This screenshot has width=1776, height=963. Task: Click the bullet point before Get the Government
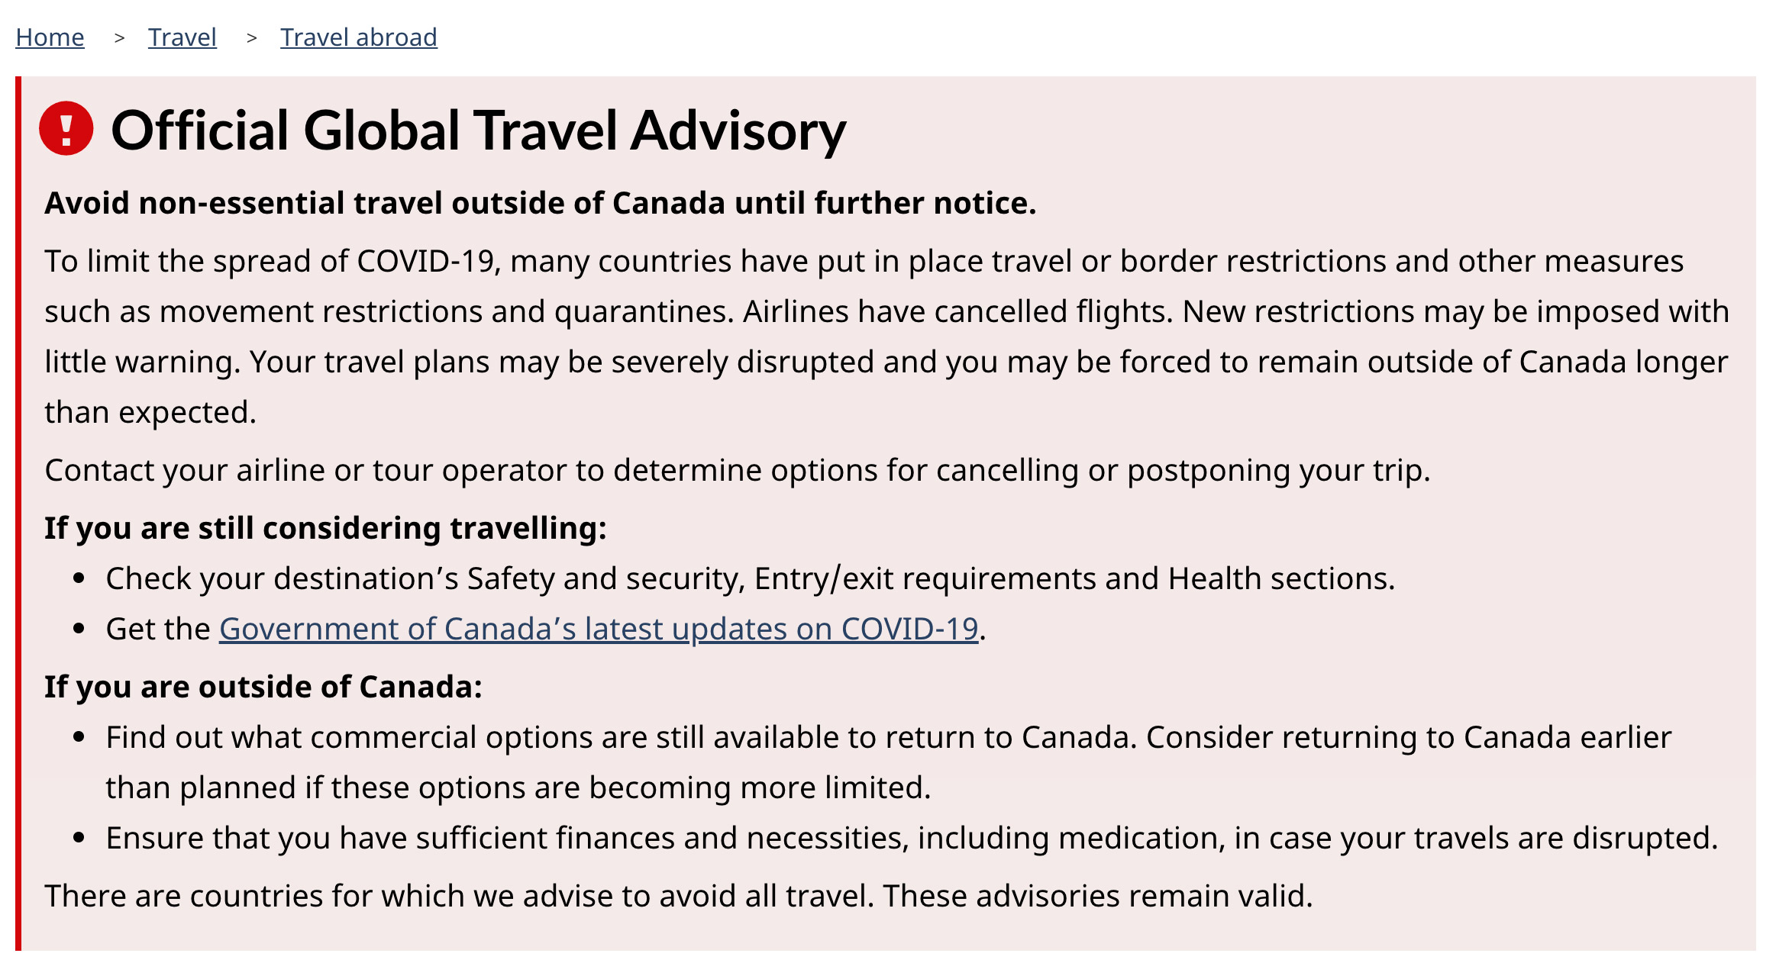(x=79, y=630)
